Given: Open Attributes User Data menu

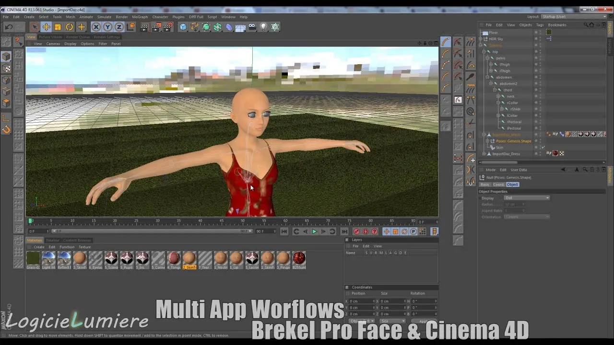Looking at the screenshot, I should point(519,170).
